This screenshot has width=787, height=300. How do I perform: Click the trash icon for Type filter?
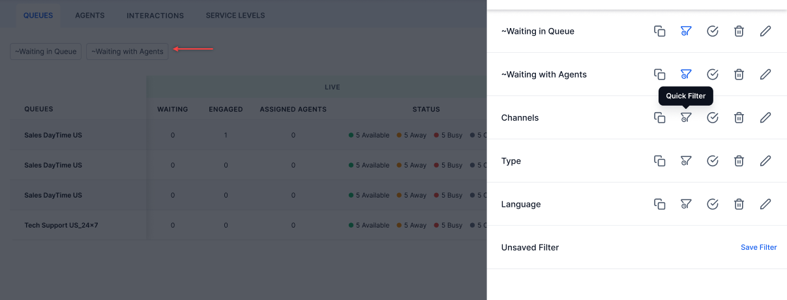point(739,160)
